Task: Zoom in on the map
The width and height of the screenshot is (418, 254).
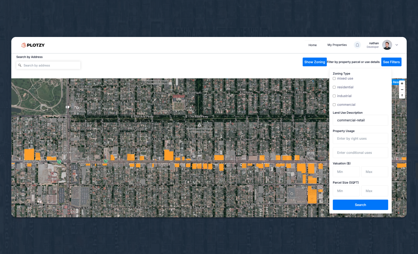Action: [402, 84]
